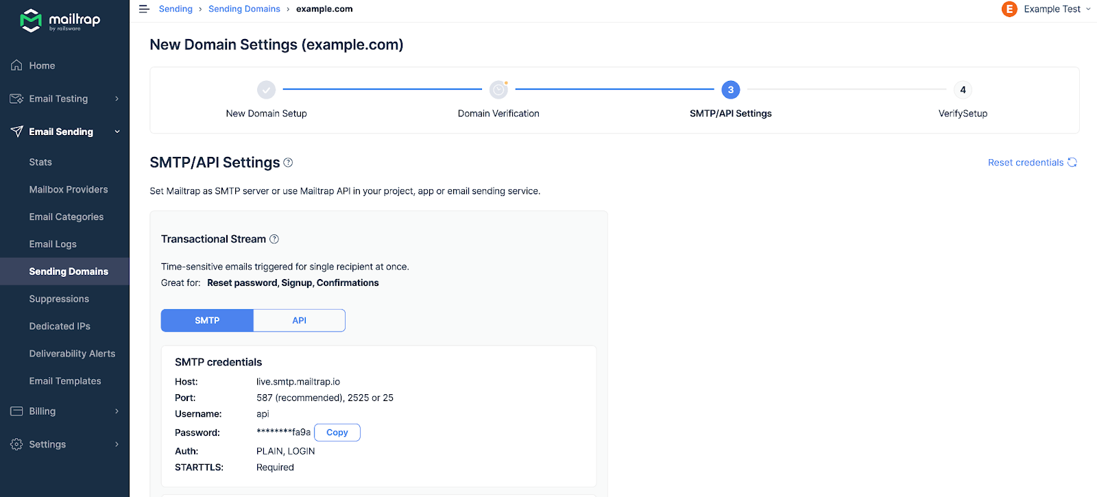The image size is (1097, 497).
Task: Click the Email Testing envelope icon
Action: point(16,99)
